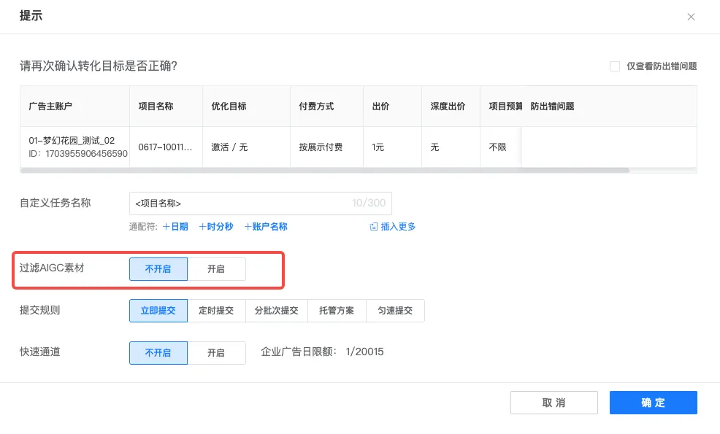This screenshot has height=434, width=720.
Task: Click the 自定义任务名称 input field
Action: click(x=261, y=204)
